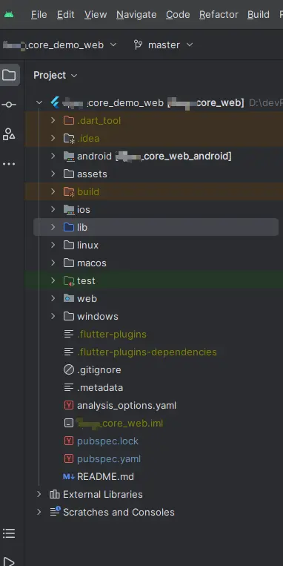Click the blue lib folder icon

click(x=68, y=227)
